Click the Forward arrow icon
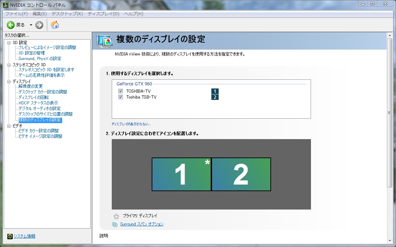 [39, 25]
